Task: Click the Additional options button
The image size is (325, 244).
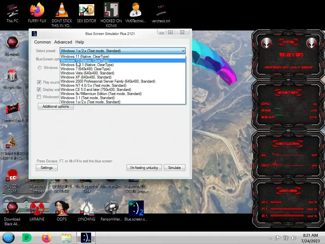Action: click(56, 106)
